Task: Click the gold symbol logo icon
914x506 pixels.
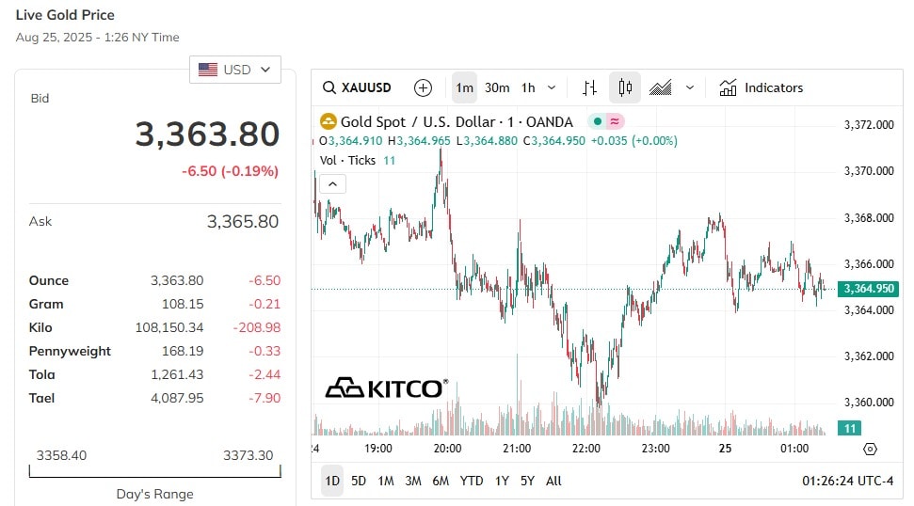Action: pyautogui.click(x=329, y=121)
